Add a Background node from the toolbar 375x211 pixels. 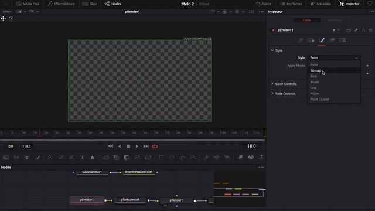pyautogui.click(x=6, y=158)
